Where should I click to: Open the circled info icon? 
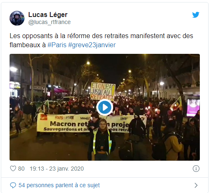click(x=196, y=169)
